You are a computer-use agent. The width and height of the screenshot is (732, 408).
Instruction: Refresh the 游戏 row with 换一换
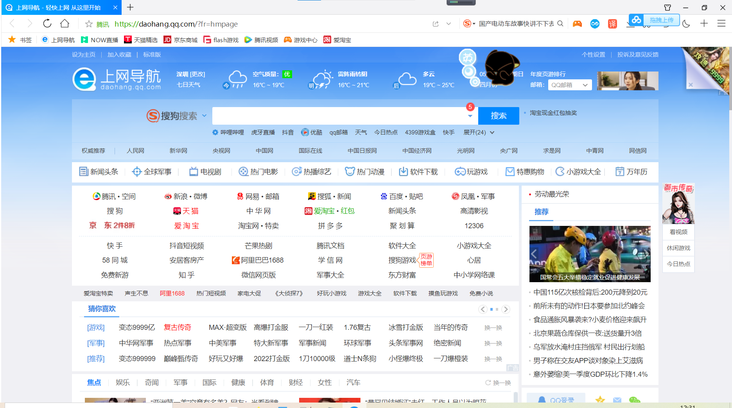pos(493,327)
